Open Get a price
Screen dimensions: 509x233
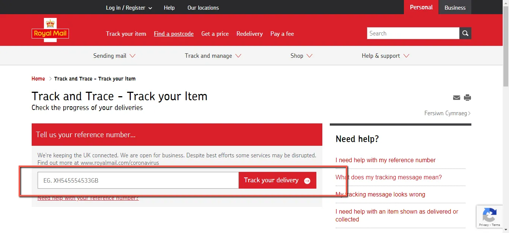[215, 34]
